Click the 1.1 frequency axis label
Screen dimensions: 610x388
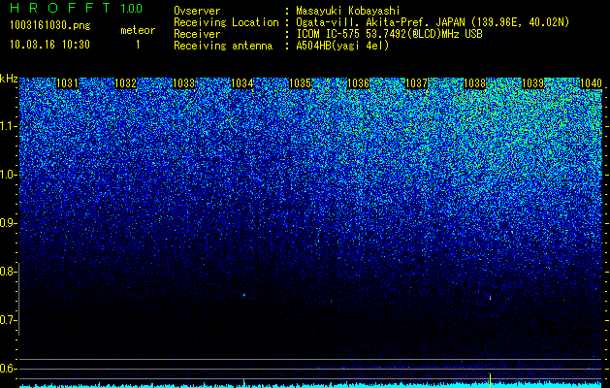coord(8,126)
